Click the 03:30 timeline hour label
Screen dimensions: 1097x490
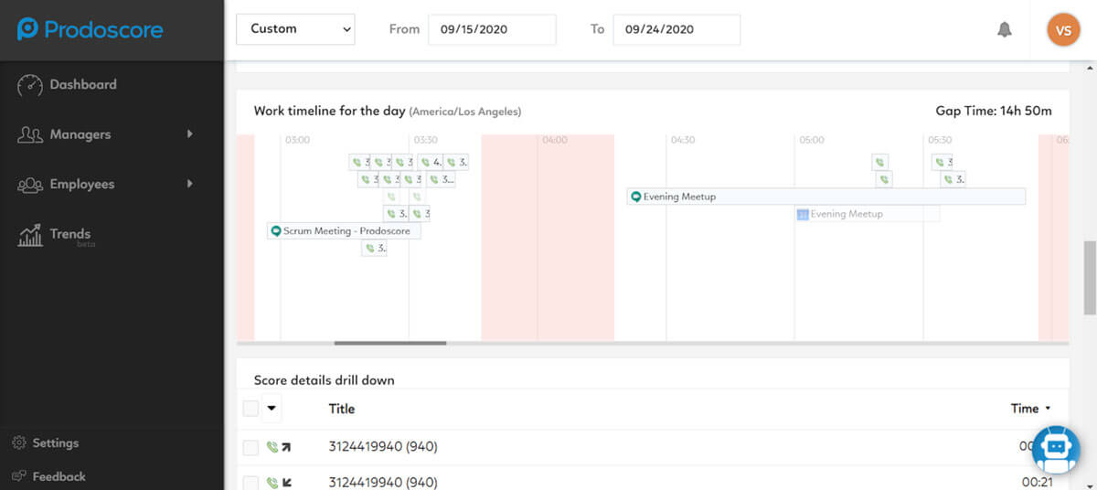(426, 141)
